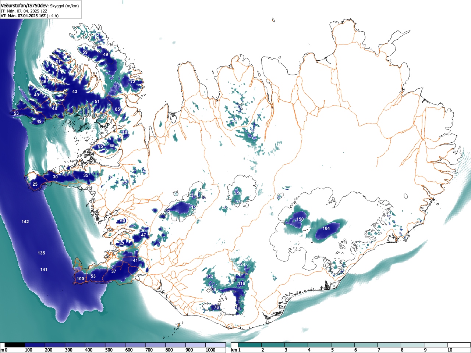Click the map value 43 in the Westfjords

coord(75,92)
